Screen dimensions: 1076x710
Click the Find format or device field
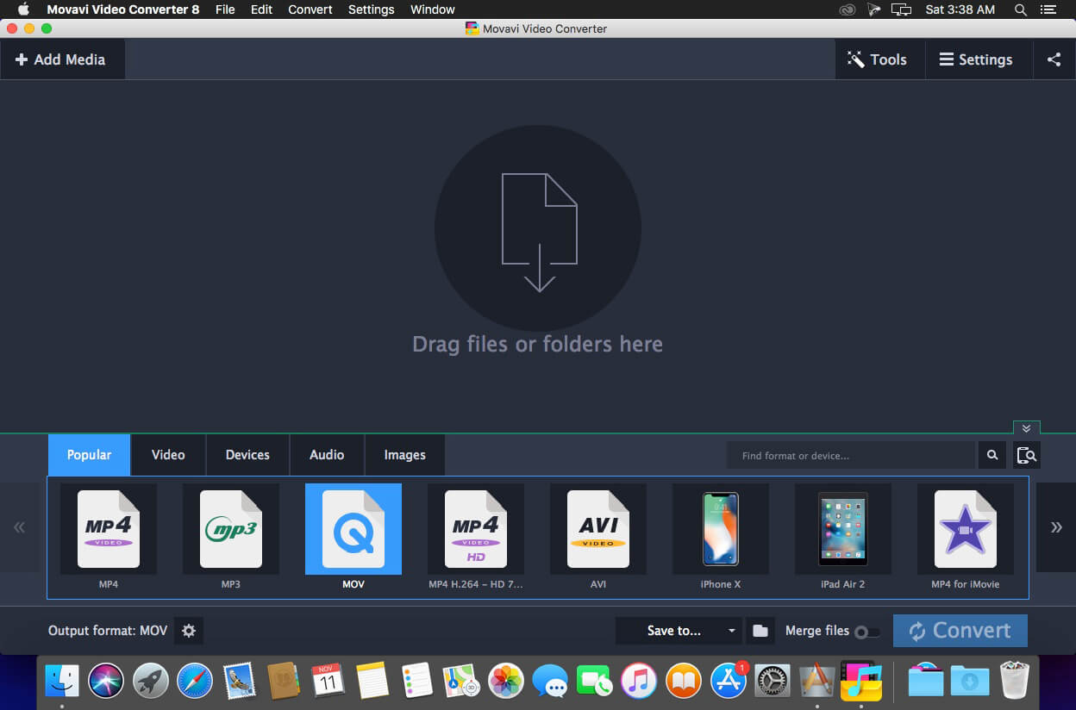pyautogui.click(x=852, y=455)
